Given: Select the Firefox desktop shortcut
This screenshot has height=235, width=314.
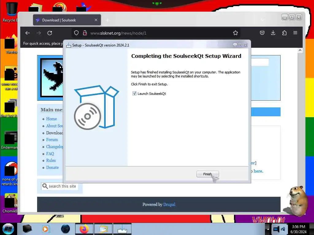Looking at the screenshot, I should coord(11,44).
